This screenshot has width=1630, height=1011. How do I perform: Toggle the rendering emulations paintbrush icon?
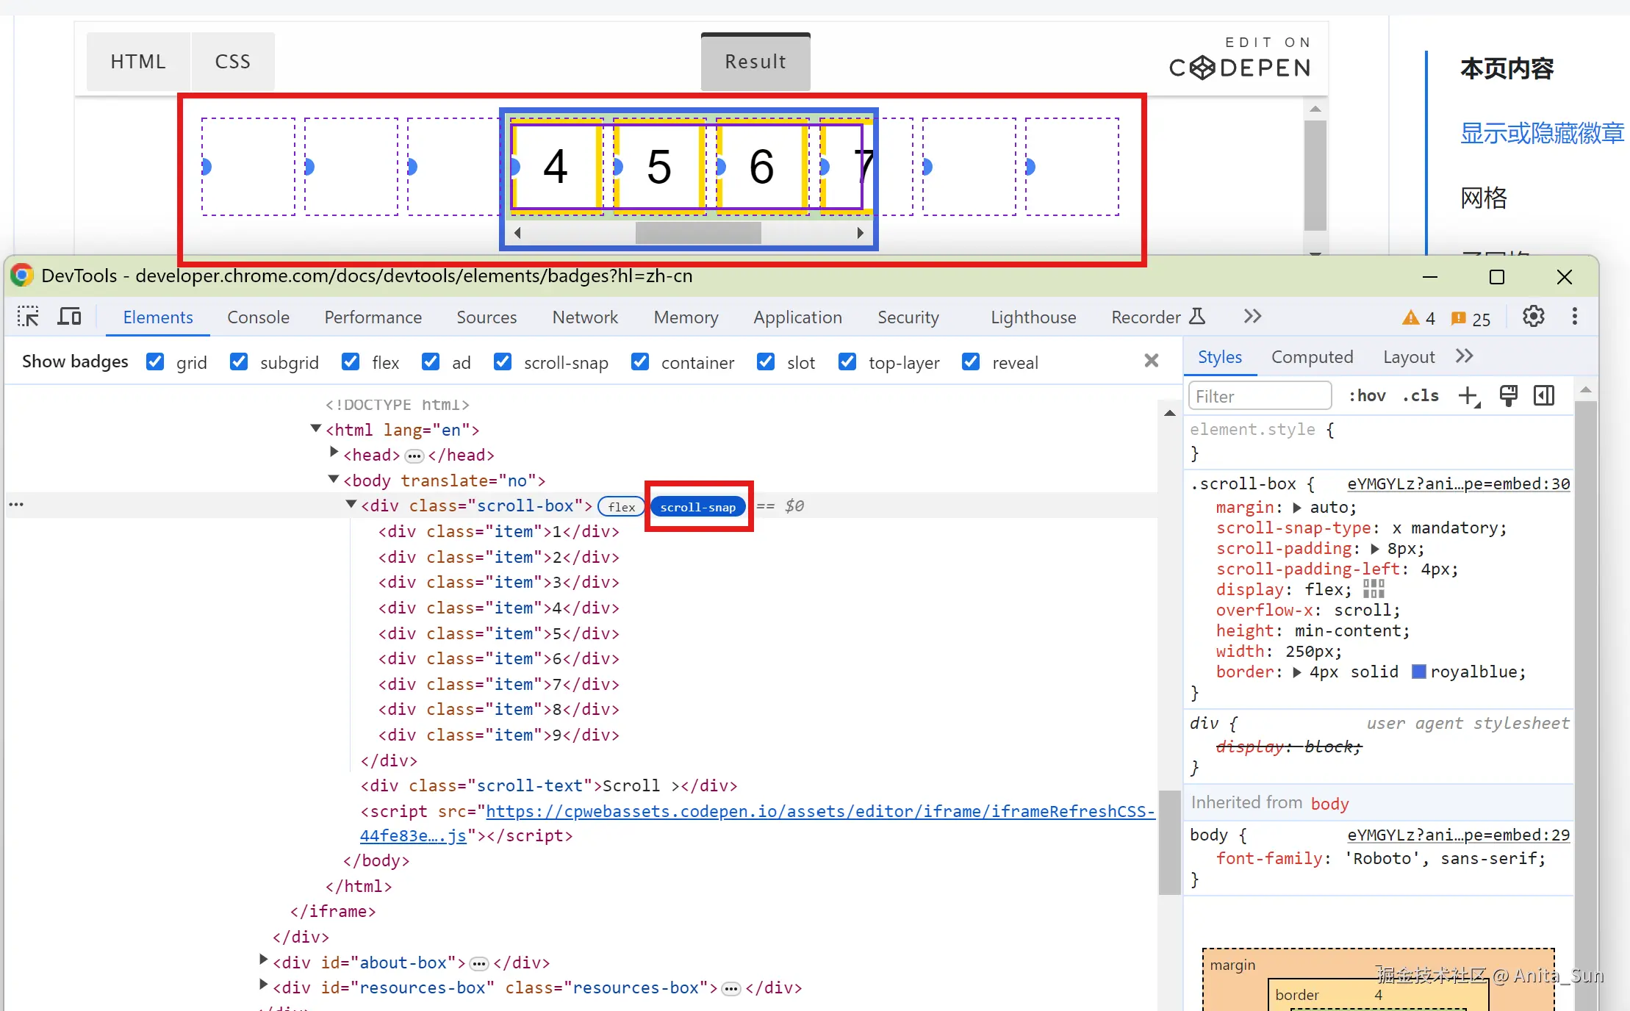(1509, 396)
